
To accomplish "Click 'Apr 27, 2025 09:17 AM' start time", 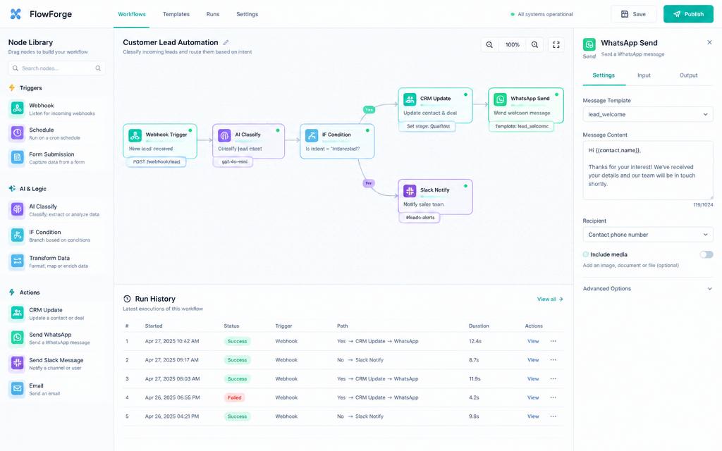I will tap(172, 360).
